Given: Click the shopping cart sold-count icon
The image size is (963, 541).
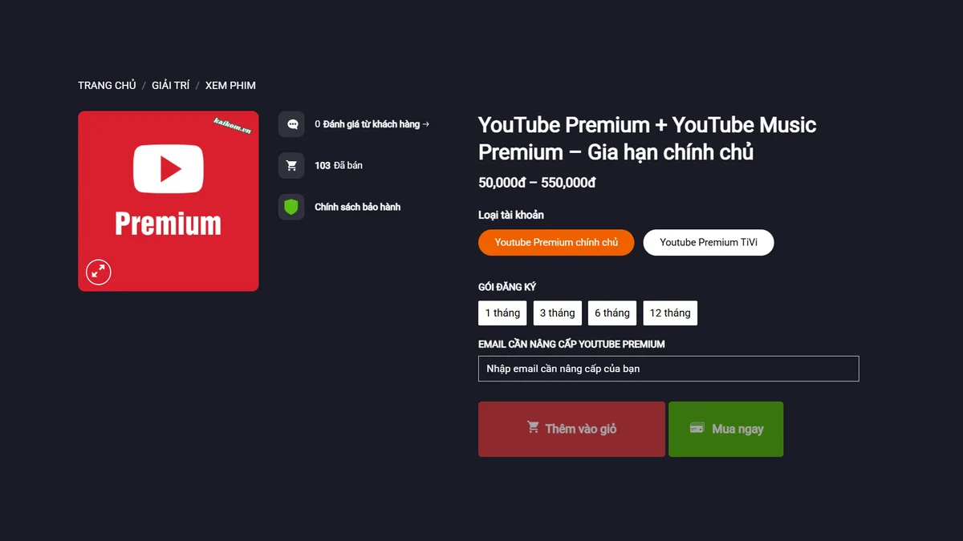Looking at the screenshot, I should (x=291, y=166).
